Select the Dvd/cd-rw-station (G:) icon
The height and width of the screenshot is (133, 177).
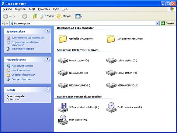point(111,108)
